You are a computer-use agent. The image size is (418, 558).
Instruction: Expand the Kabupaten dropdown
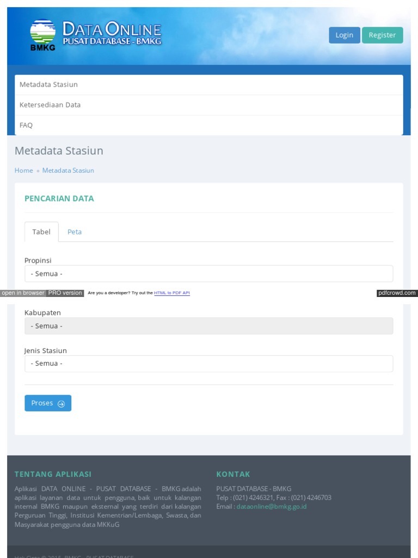click(x=208, y=326)
